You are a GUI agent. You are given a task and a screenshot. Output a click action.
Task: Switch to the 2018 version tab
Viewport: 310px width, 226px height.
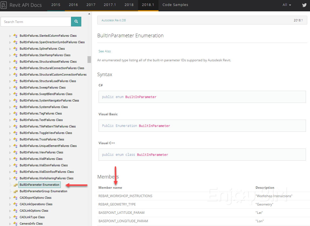129,5
